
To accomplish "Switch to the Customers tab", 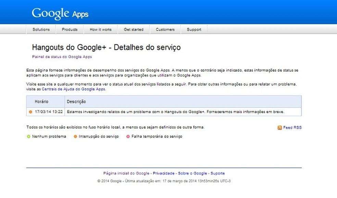I will [165, 30].
